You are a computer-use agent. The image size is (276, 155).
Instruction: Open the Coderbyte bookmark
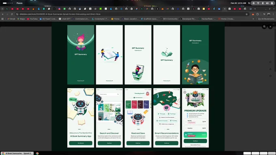[100, 19]
